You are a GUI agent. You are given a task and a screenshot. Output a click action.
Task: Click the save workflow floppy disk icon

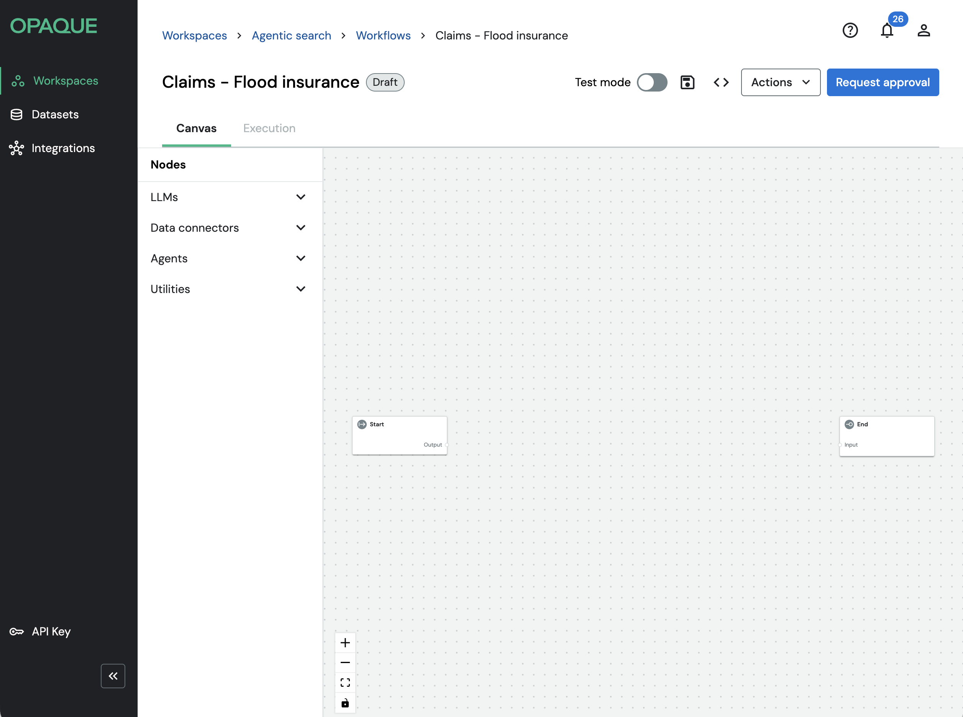[687, 82]
